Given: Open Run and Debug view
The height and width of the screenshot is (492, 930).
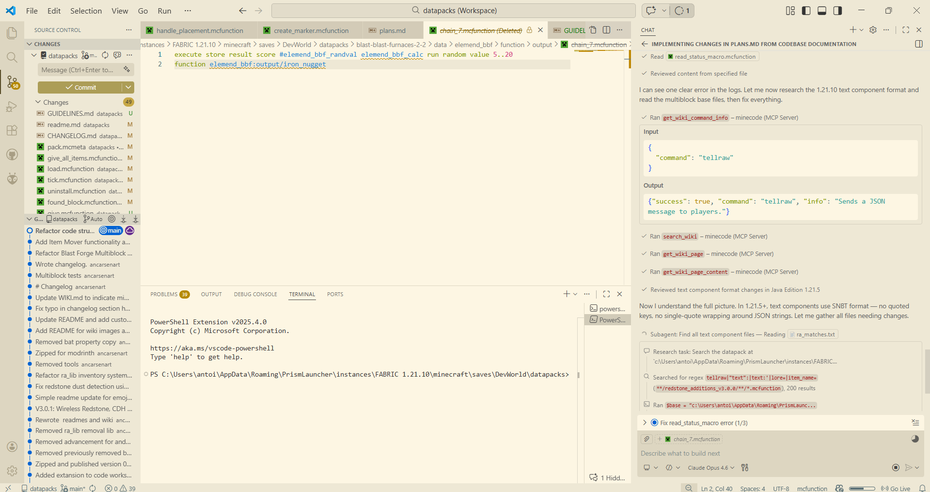Looking at the screenshot, I should (12, 106).
